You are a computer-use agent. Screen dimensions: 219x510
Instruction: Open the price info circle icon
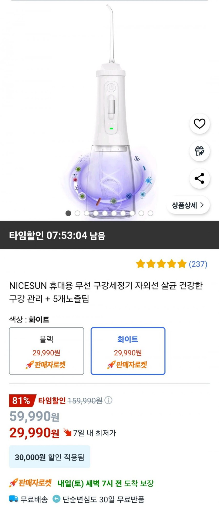point(108,400)
